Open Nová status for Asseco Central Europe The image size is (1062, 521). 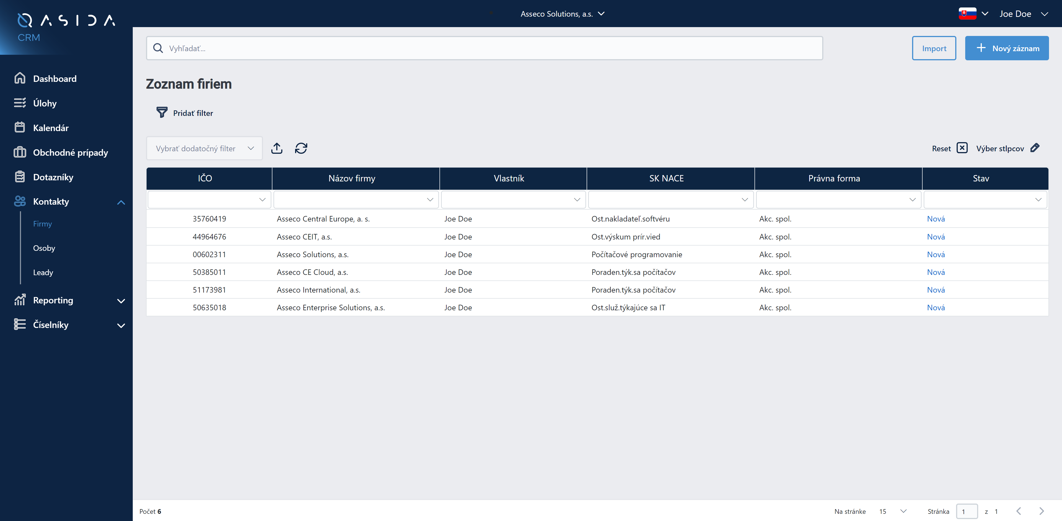936,219
